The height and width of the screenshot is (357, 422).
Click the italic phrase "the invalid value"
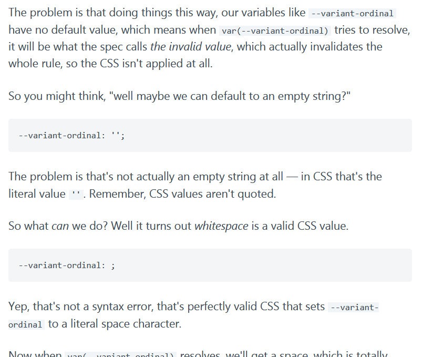[190, 47]
